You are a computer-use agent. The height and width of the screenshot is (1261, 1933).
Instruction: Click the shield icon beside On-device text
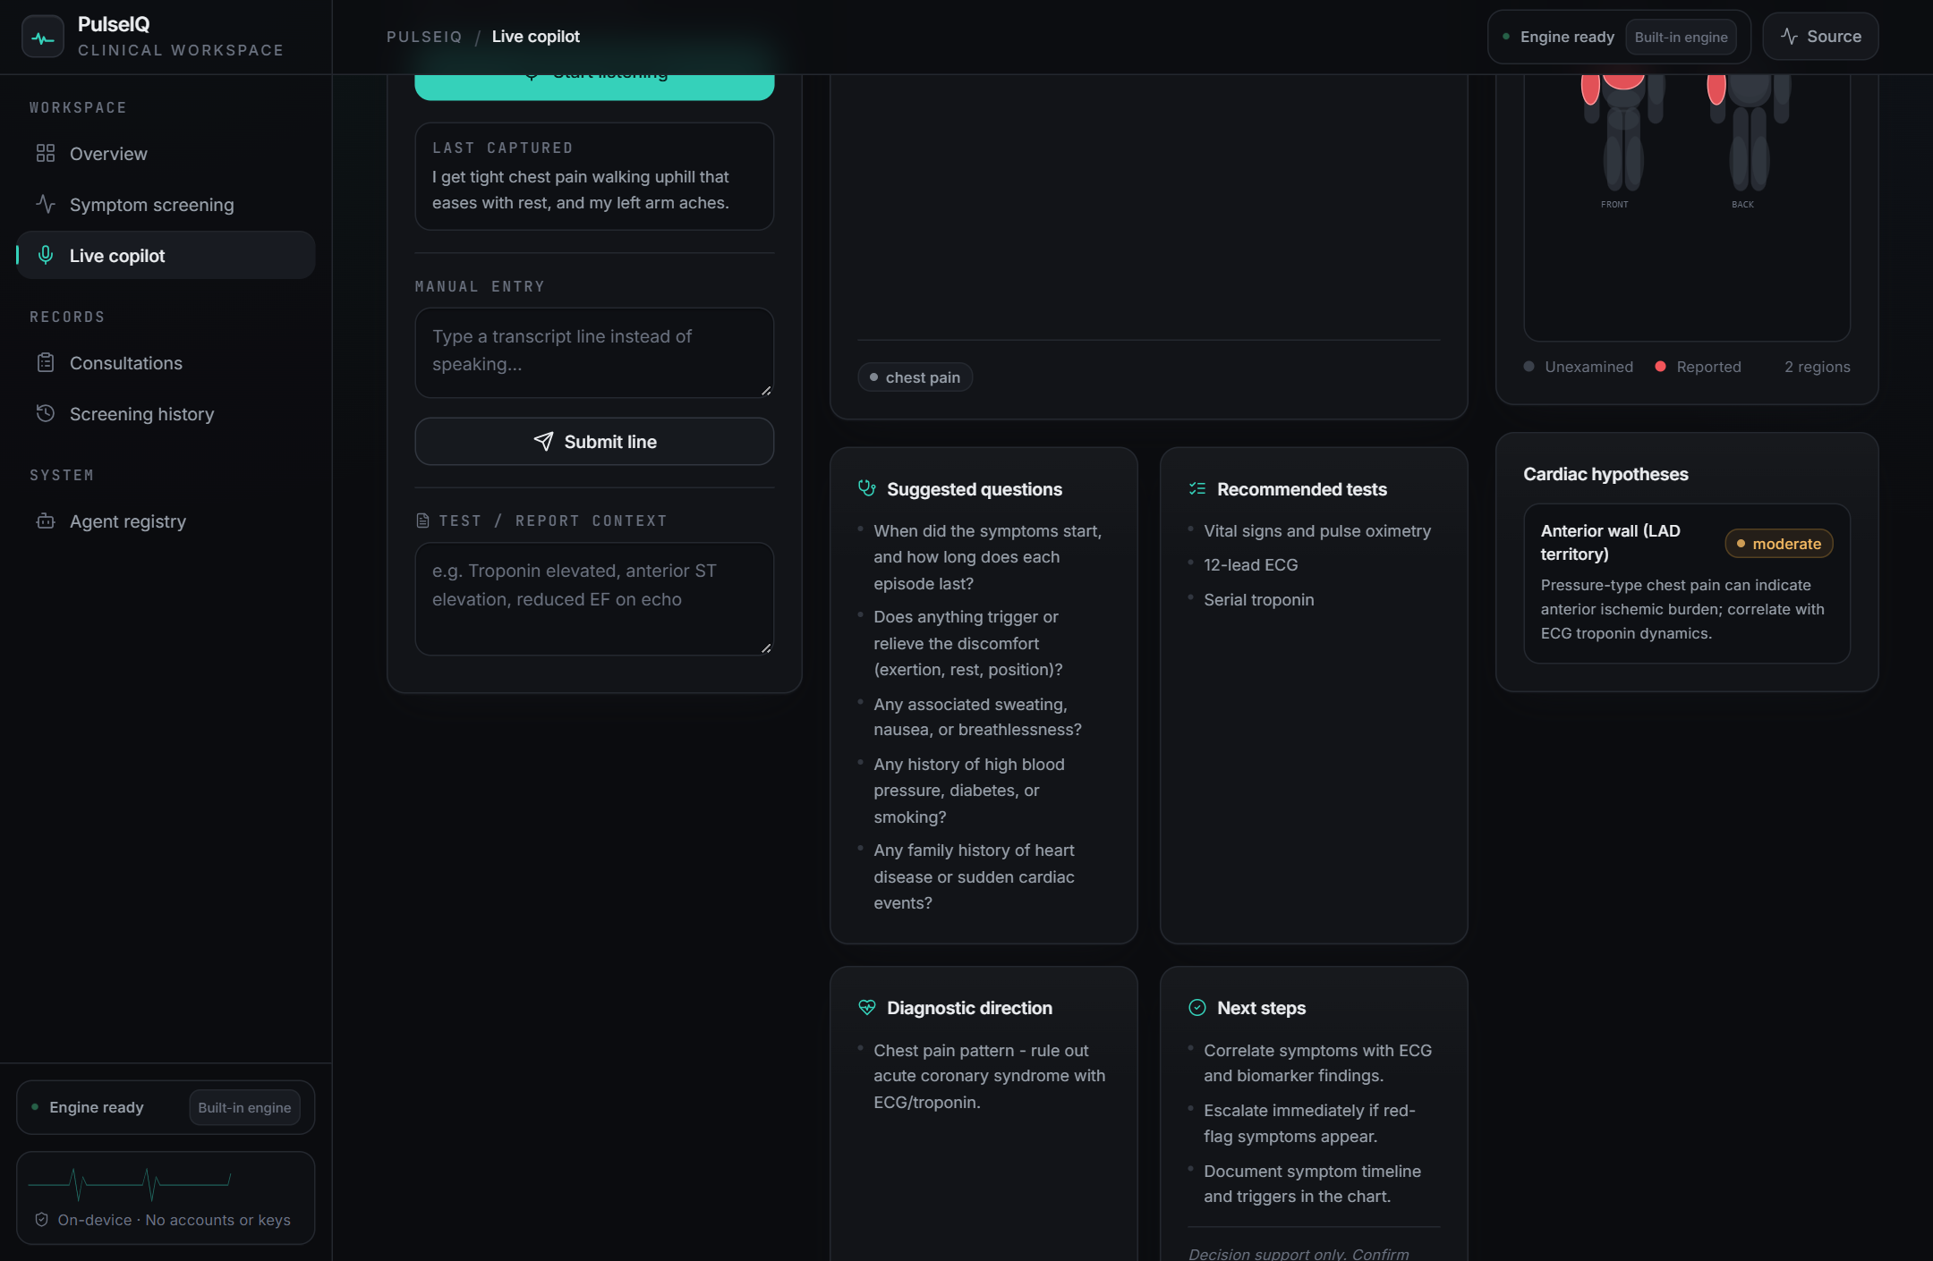[41, 1219]
